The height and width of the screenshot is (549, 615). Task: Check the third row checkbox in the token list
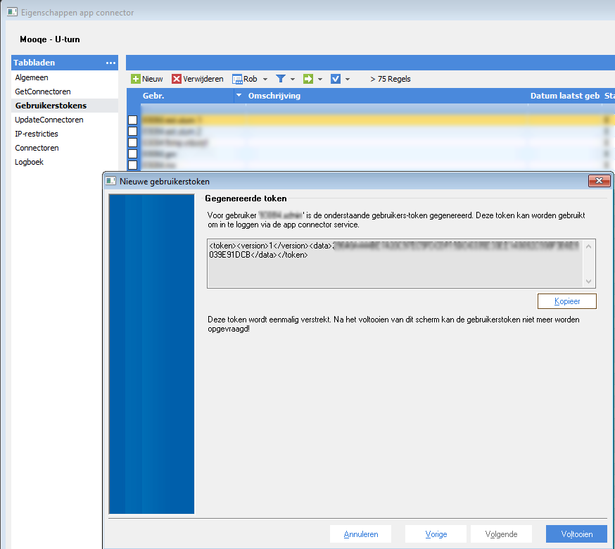(132, 143)
